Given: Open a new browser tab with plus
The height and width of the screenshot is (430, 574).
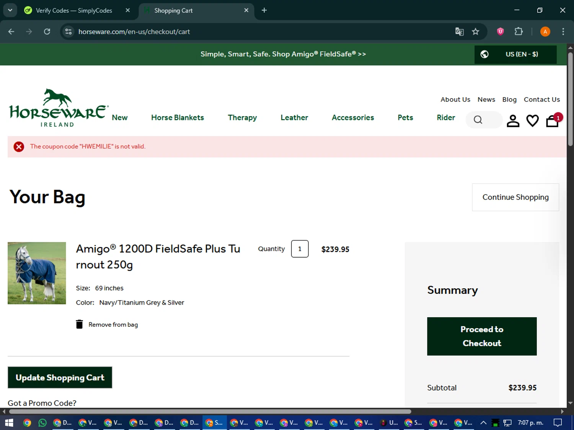Looking at the screenshot, I should point(264,10).
